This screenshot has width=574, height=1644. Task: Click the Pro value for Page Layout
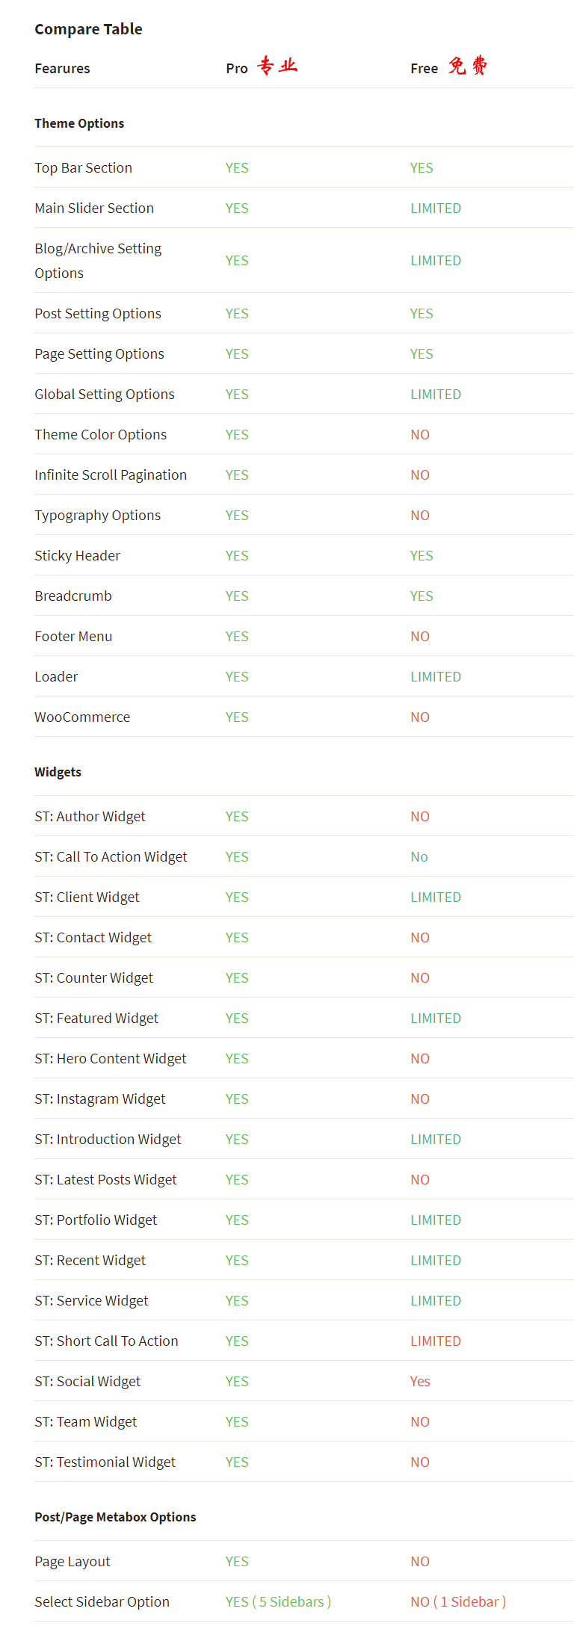[237, 1562]
